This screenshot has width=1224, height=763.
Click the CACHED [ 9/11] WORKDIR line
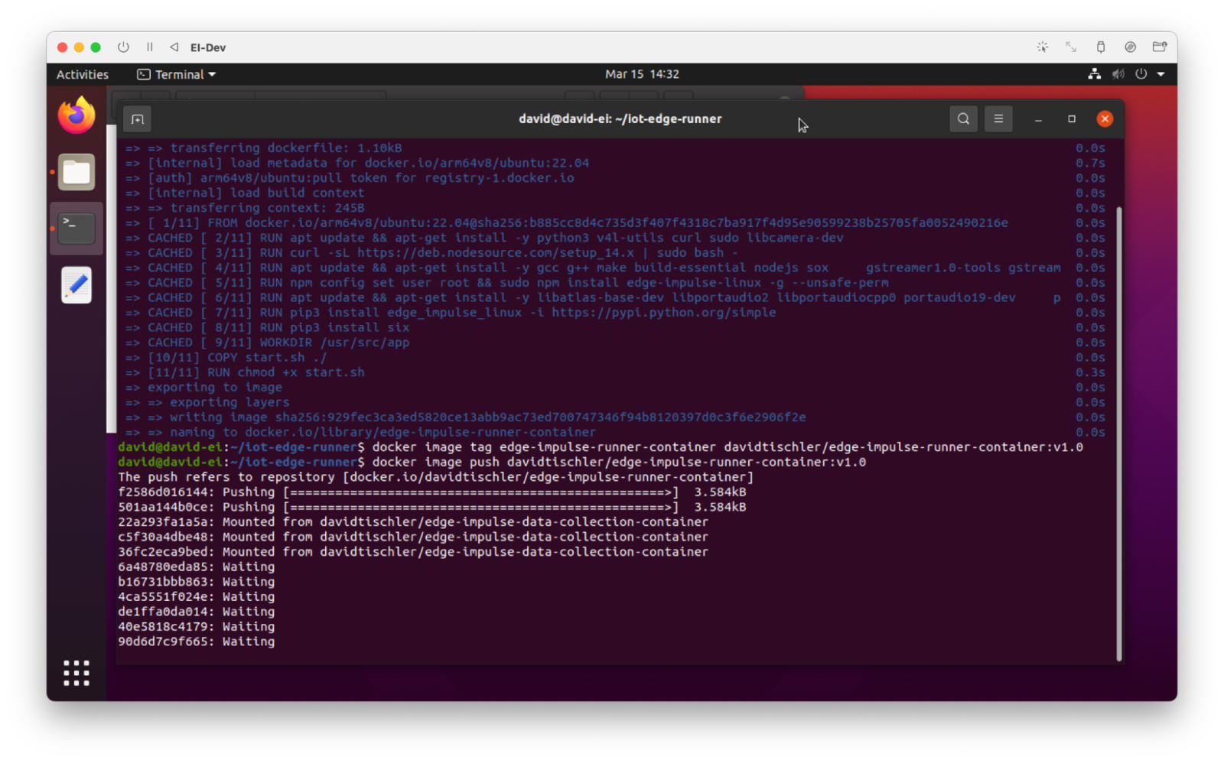[x=268, y=343]
